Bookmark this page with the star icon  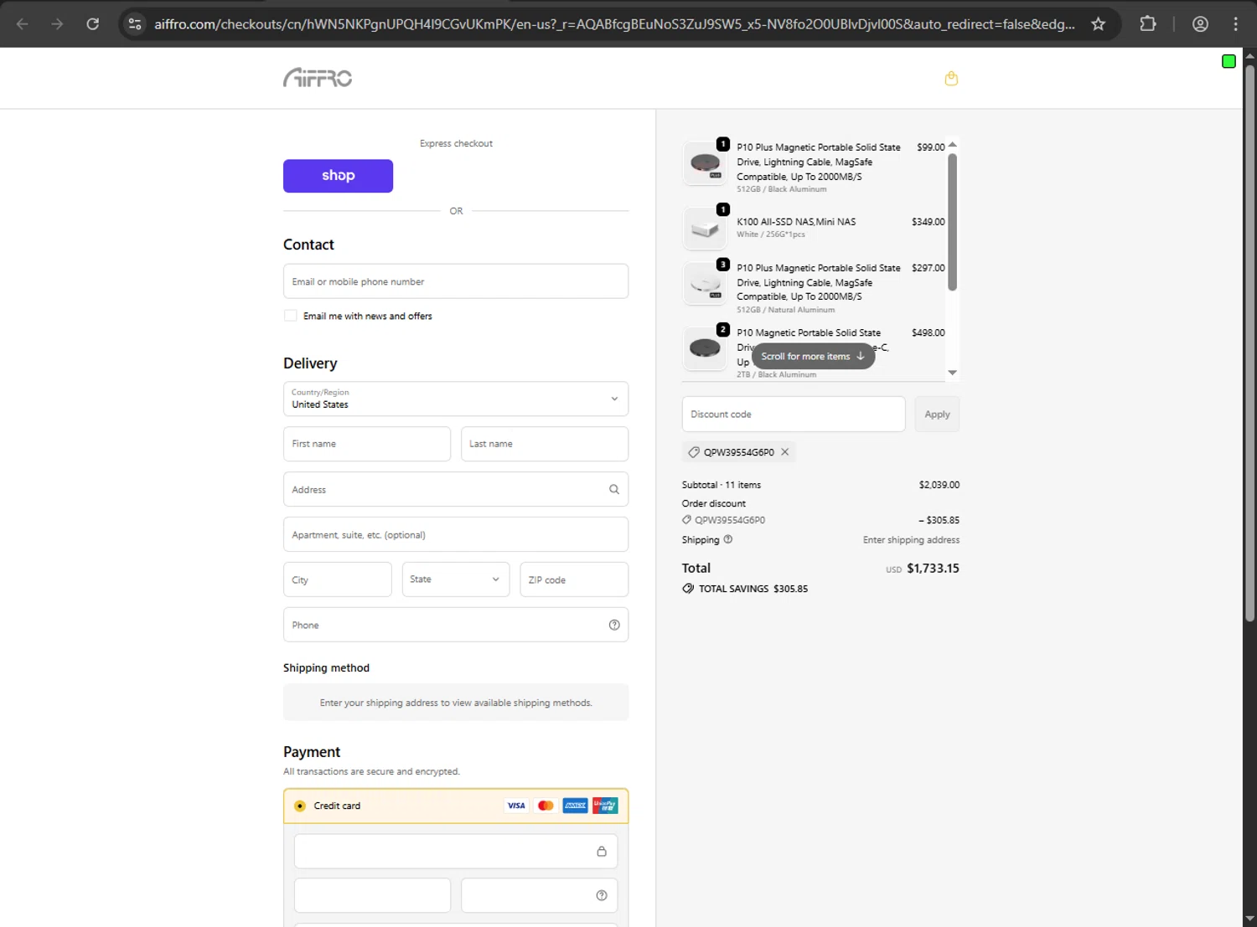tap(1098, 24)
